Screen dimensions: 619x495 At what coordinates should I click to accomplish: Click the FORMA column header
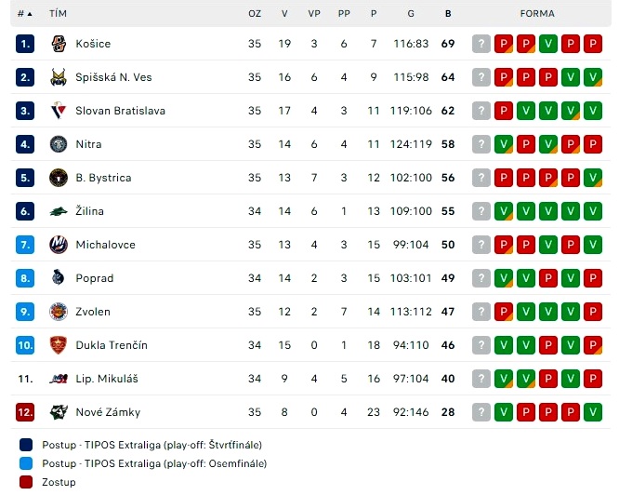pyautogui.click(x=537, y=14)
